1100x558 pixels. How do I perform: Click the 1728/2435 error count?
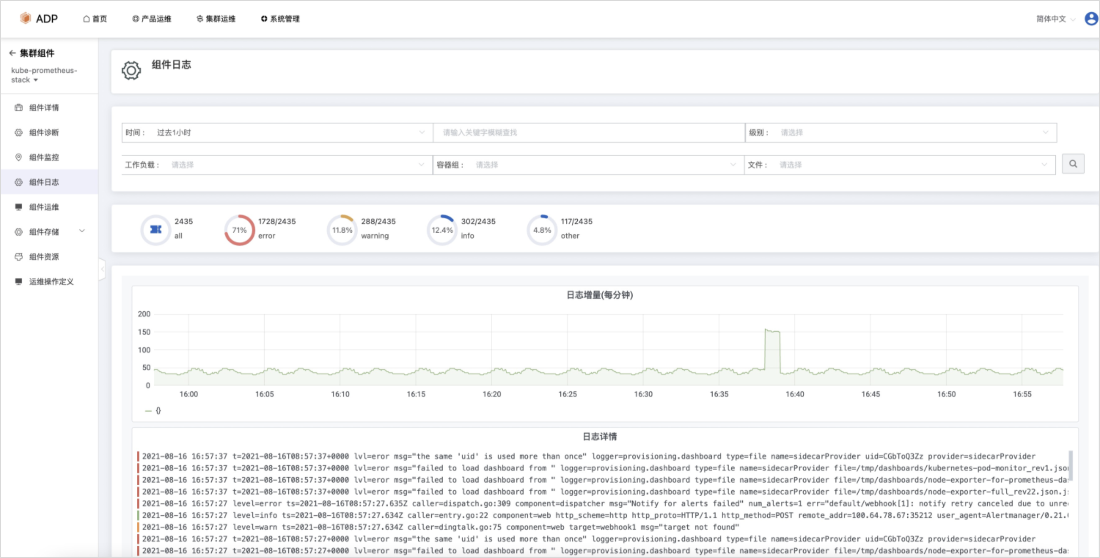pyautogui.click(x=277, y=221)
